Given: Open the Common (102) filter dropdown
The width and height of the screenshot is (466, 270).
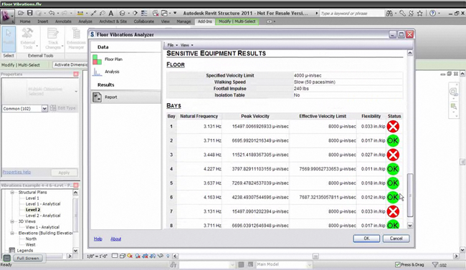Looking at the screenshot, I should point(44,109).
